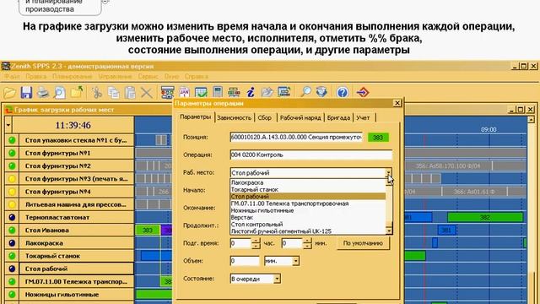Click green status circle of Токарный станок row
The image size is (540, 304).
pyautogui.click(x=12, y=256)
